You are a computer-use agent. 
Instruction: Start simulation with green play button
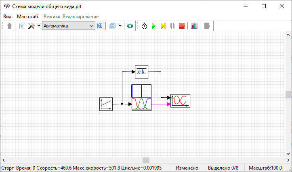[x=153, y=26]
